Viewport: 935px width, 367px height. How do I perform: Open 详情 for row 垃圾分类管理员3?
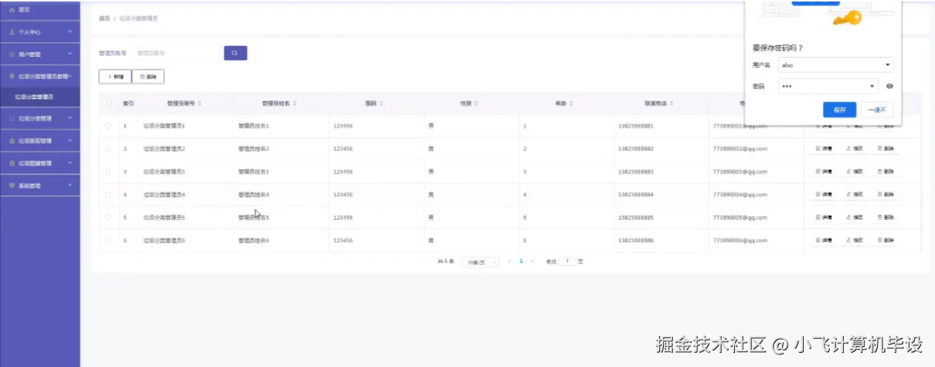pos(823,172)
